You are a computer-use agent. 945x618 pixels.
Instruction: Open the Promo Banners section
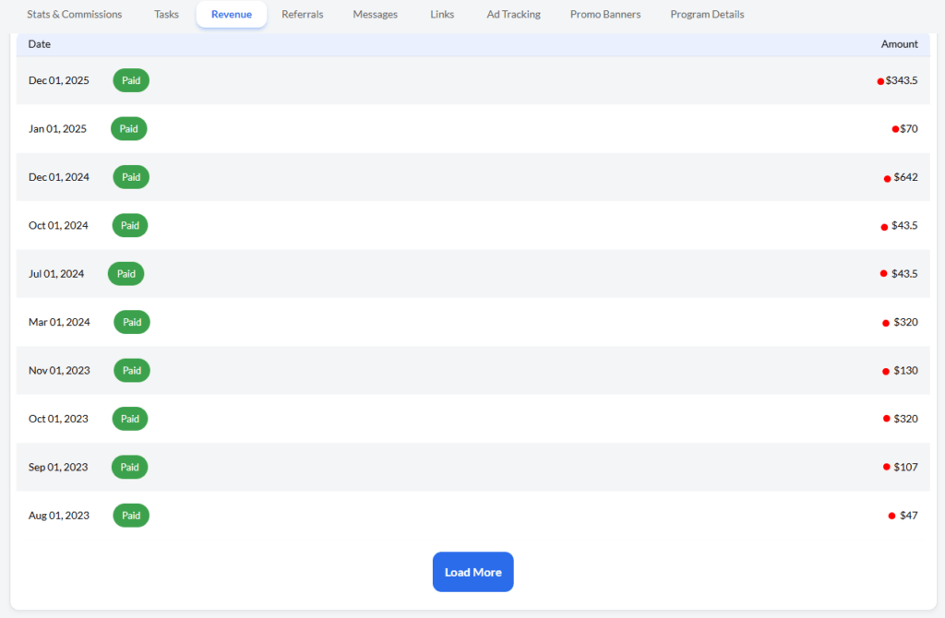[604, 14]
